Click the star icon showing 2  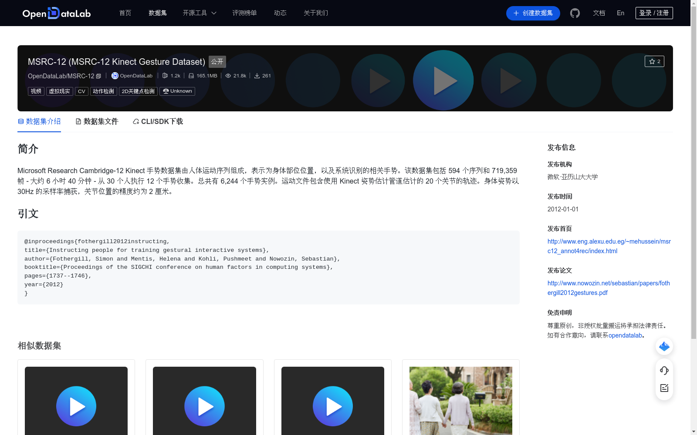click(x=654, y=61)
